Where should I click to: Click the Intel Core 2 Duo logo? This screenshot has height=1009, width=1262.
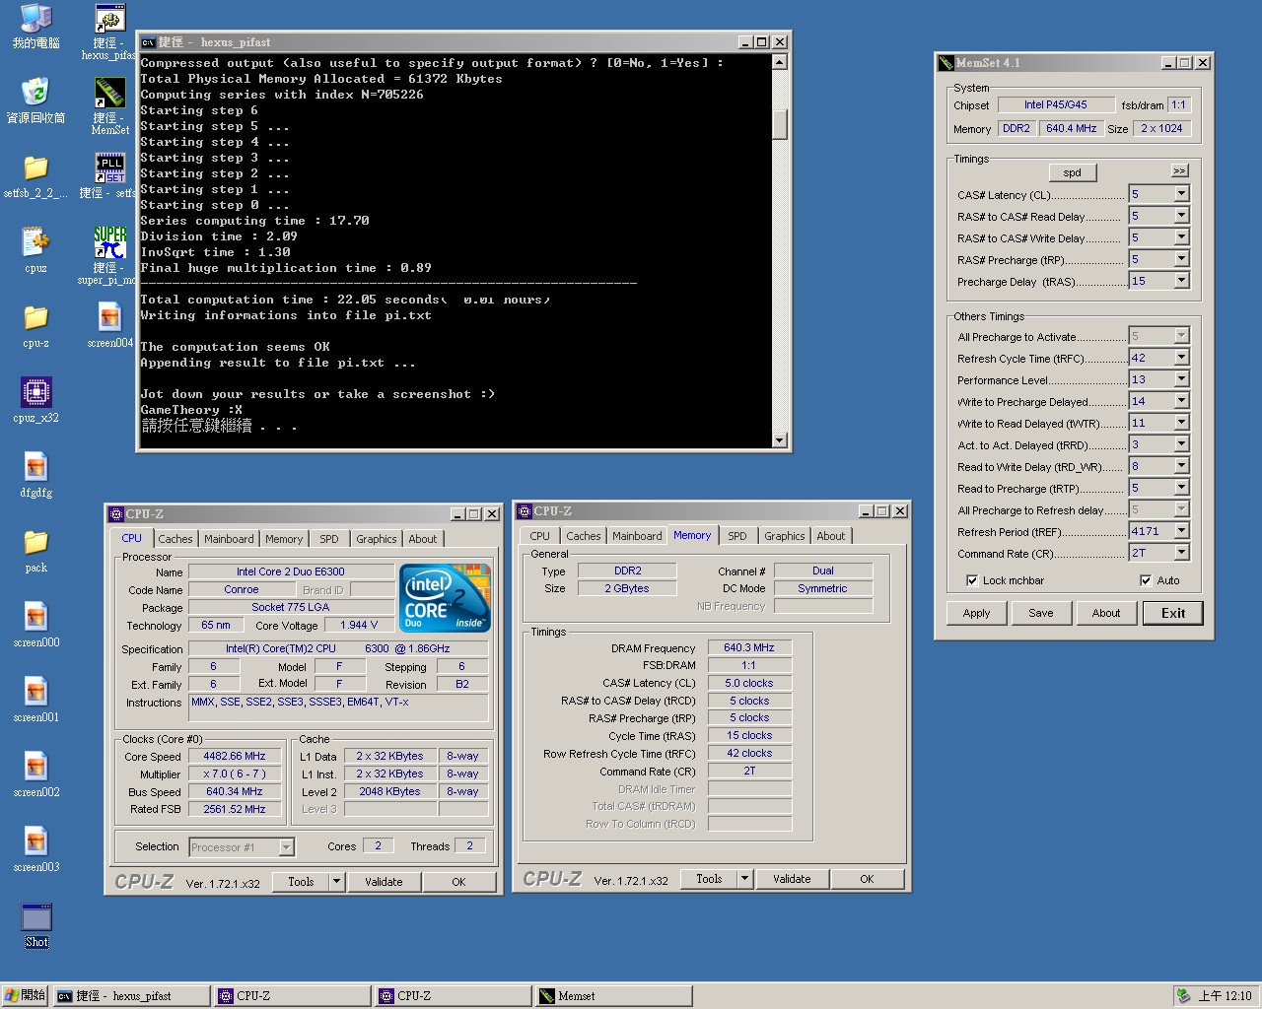tap(445, 598)
